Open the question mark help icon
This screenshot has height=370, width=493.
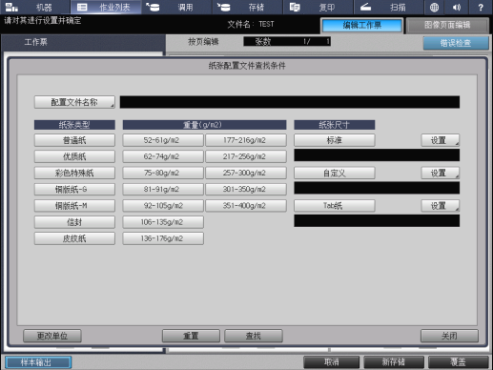click(x=481, y=7)
